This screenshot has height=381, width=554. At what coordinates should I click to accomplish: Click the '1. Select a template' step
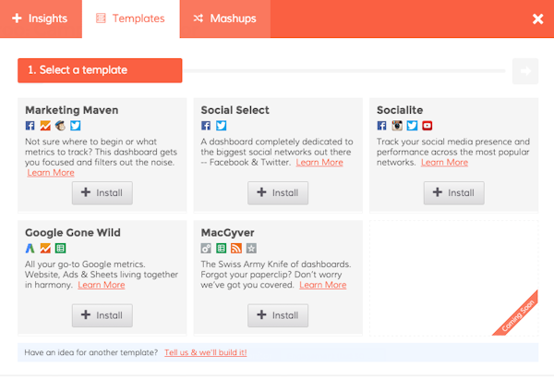coord(100,70)
